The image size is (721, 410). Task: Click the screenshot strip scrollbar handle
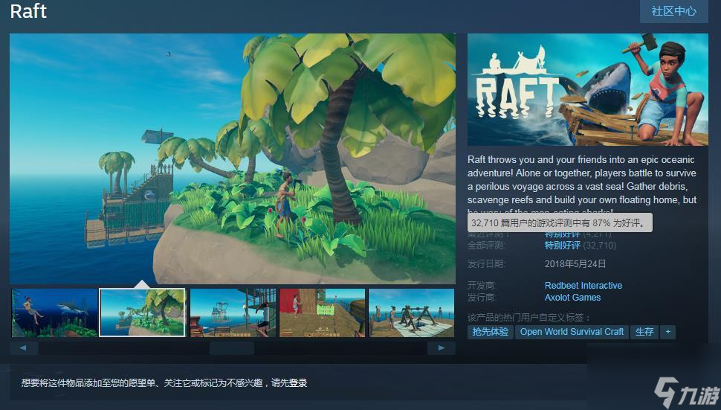231,347
